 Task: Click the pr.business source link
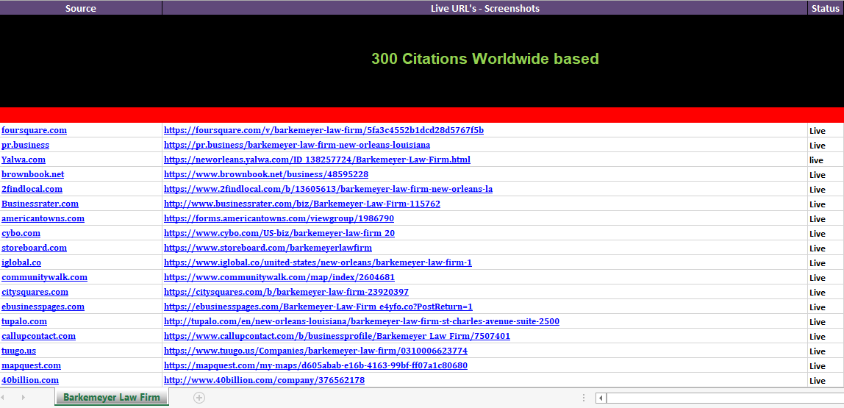click(x=25, y=145)
